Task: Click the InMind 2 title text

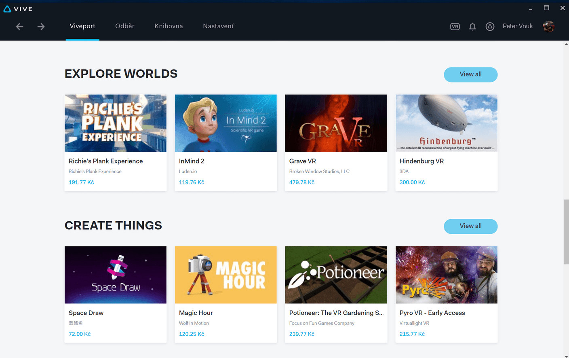Action: [192, 161]
